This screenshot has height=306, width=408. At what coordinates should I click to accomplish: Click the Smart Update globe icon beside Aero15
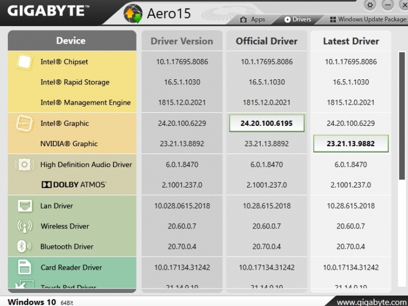[133, 14]
